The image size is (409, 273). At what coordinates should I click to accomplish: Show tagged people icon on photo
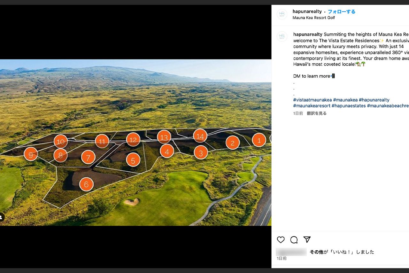pos(1,217)
